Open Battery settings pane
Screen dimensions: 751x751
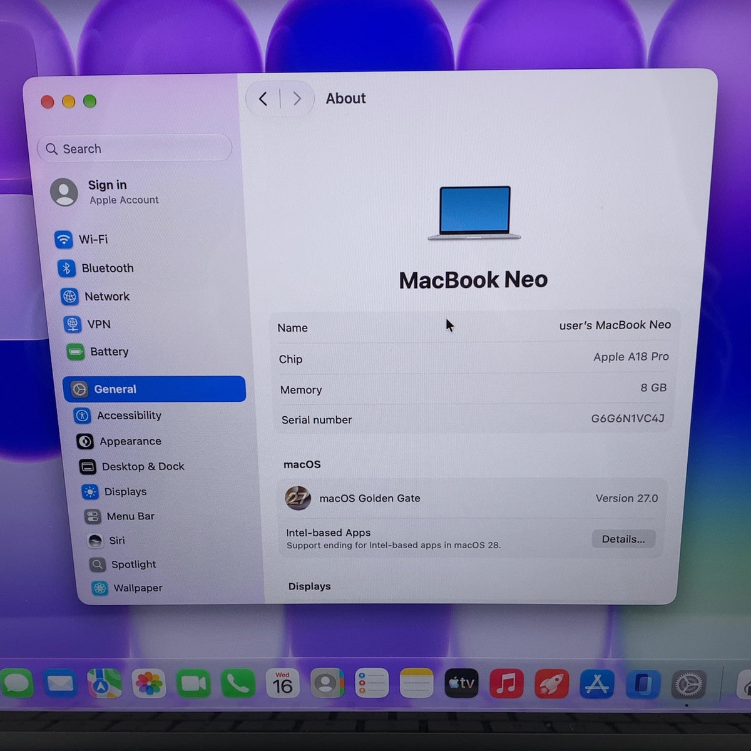point(98,352)
